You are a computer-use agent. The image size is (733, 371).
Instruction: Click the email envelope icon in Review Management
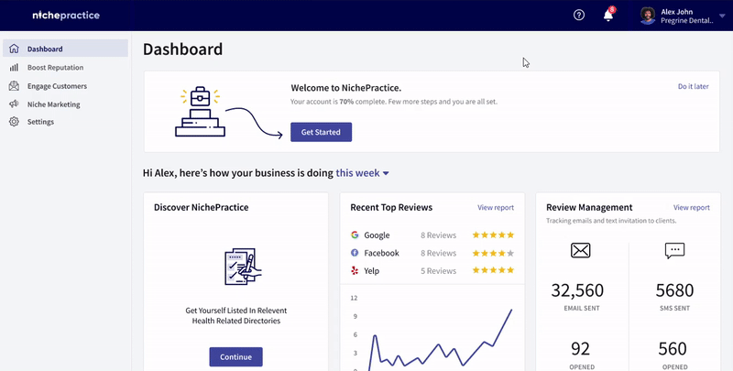point(581,250)
